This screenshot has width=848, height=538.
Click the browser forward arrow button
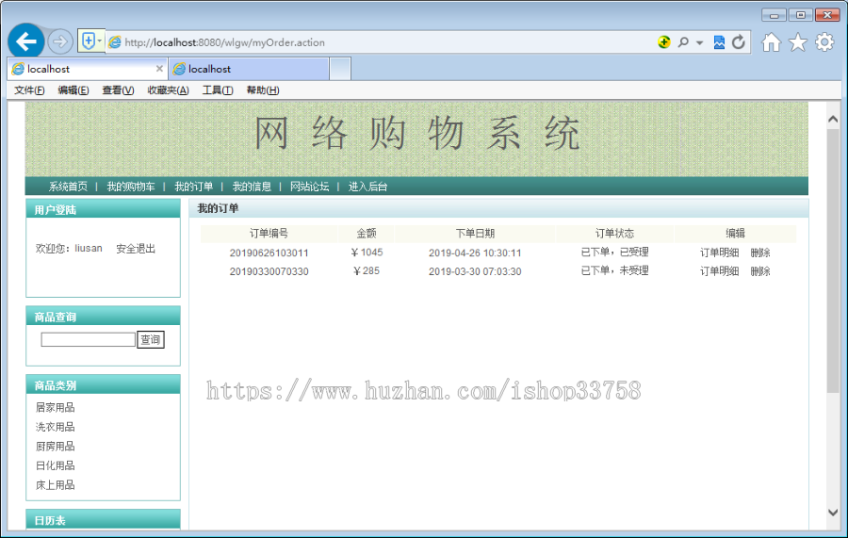(60, 41)
